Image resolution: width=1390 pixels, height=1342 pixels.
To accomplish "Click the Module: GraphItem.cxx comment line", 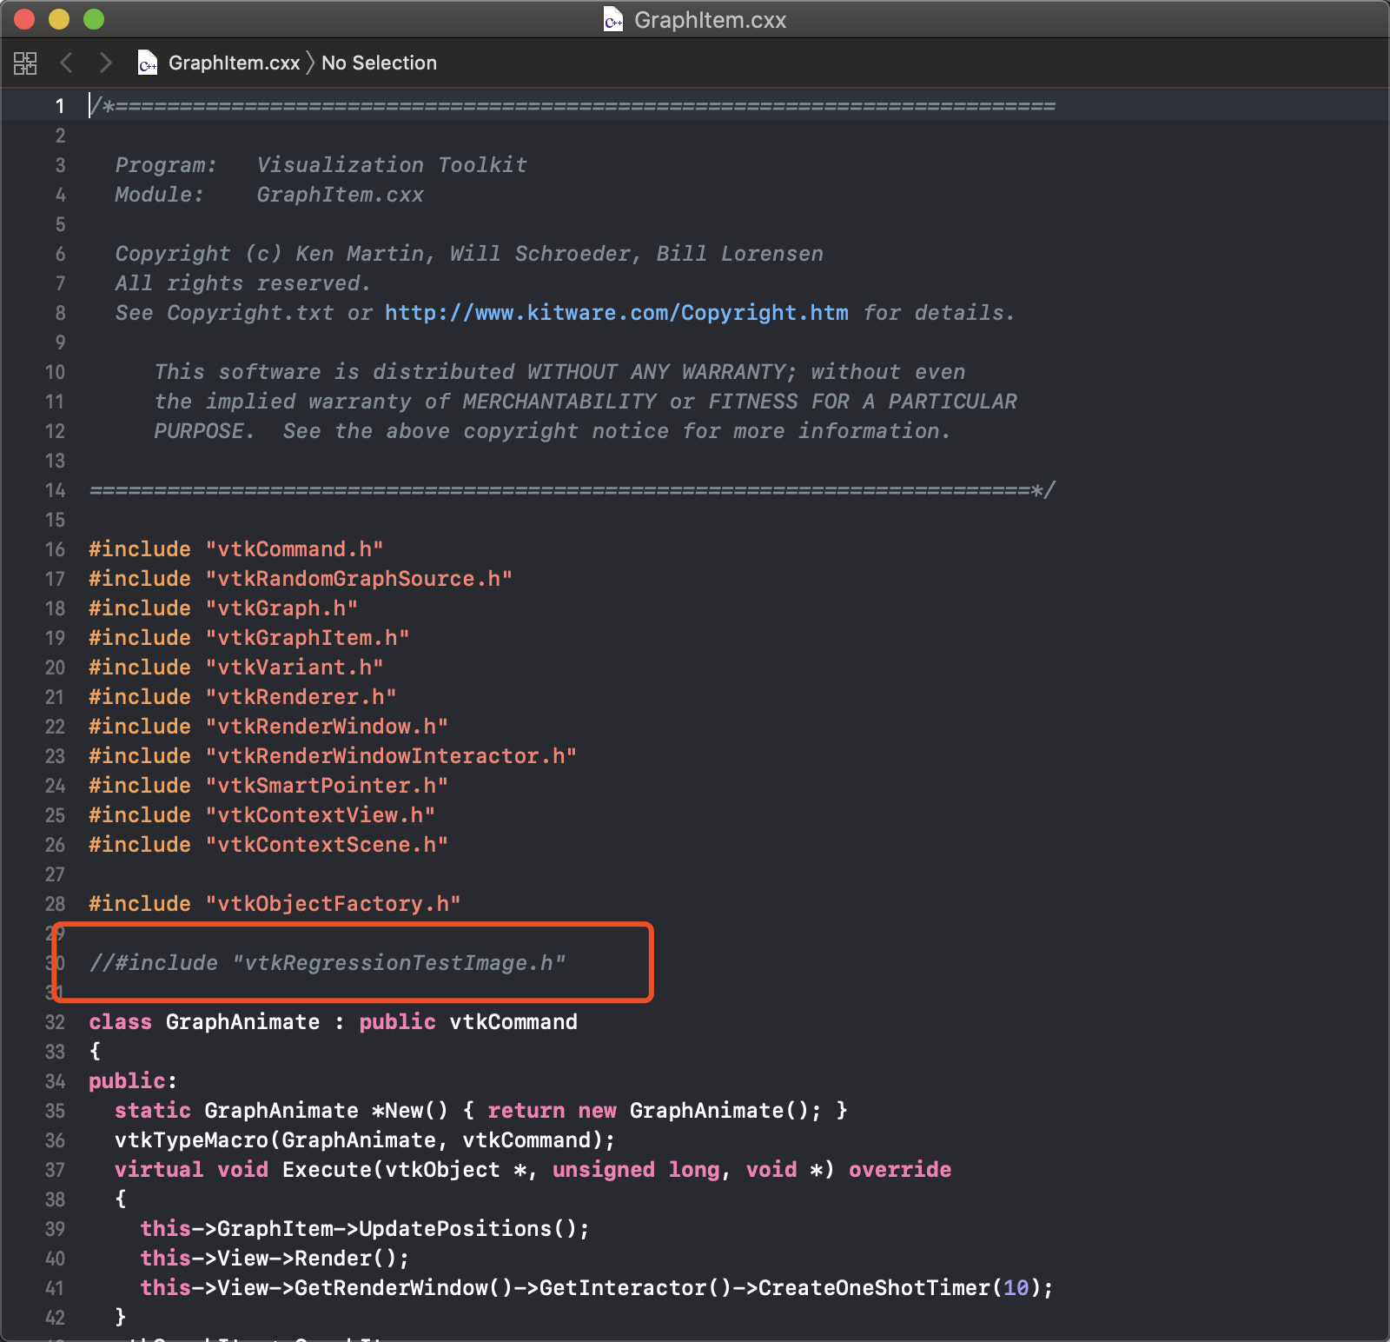I will 269,195.
